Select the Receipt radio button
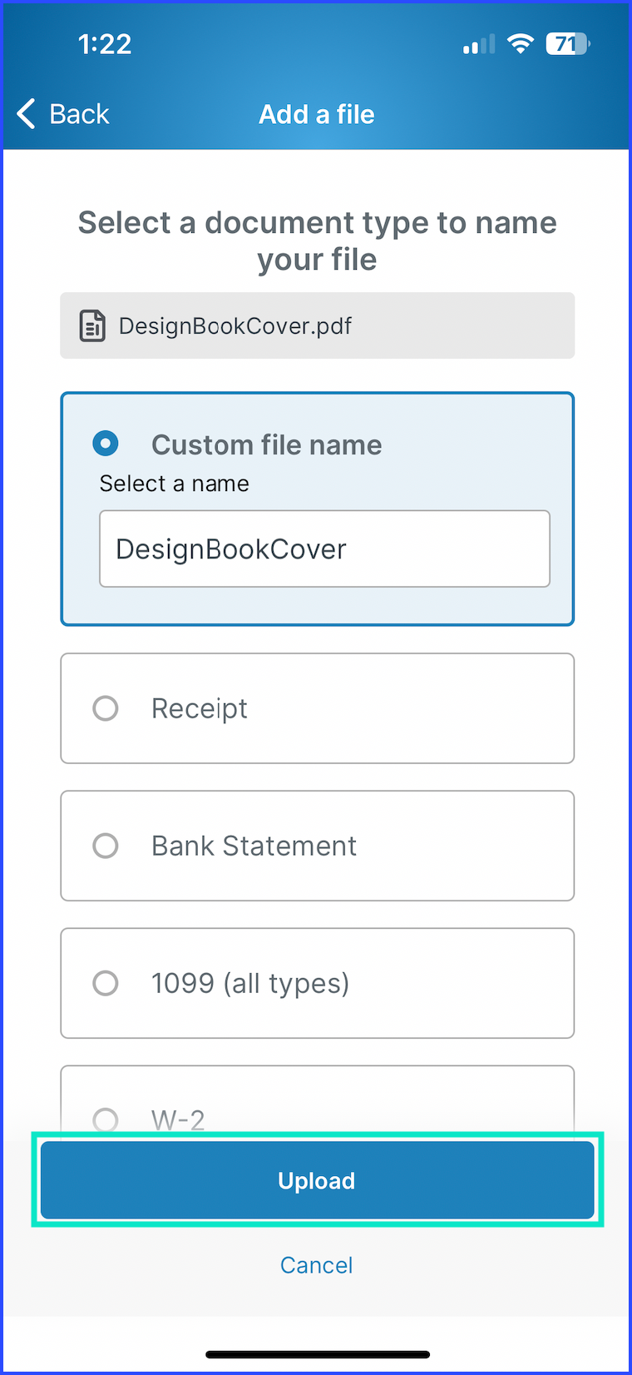Image resolution: width=632 pixels, height=1375 pixels. click(x=106, y=708)
